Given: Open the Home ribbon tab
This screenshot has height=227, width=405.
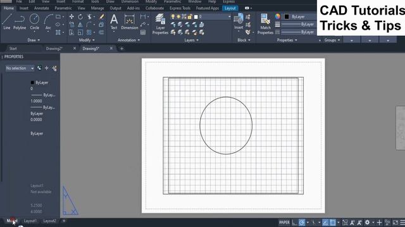Looking at the screenshot, I should [x=9, y=8].
